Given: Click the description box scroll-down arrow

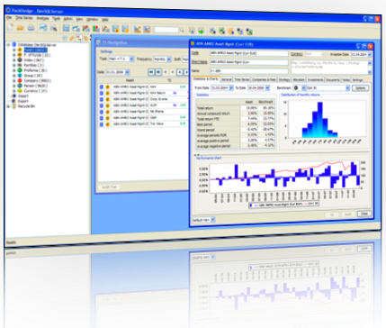Looking at the screenshot, I should coord(370,72).
